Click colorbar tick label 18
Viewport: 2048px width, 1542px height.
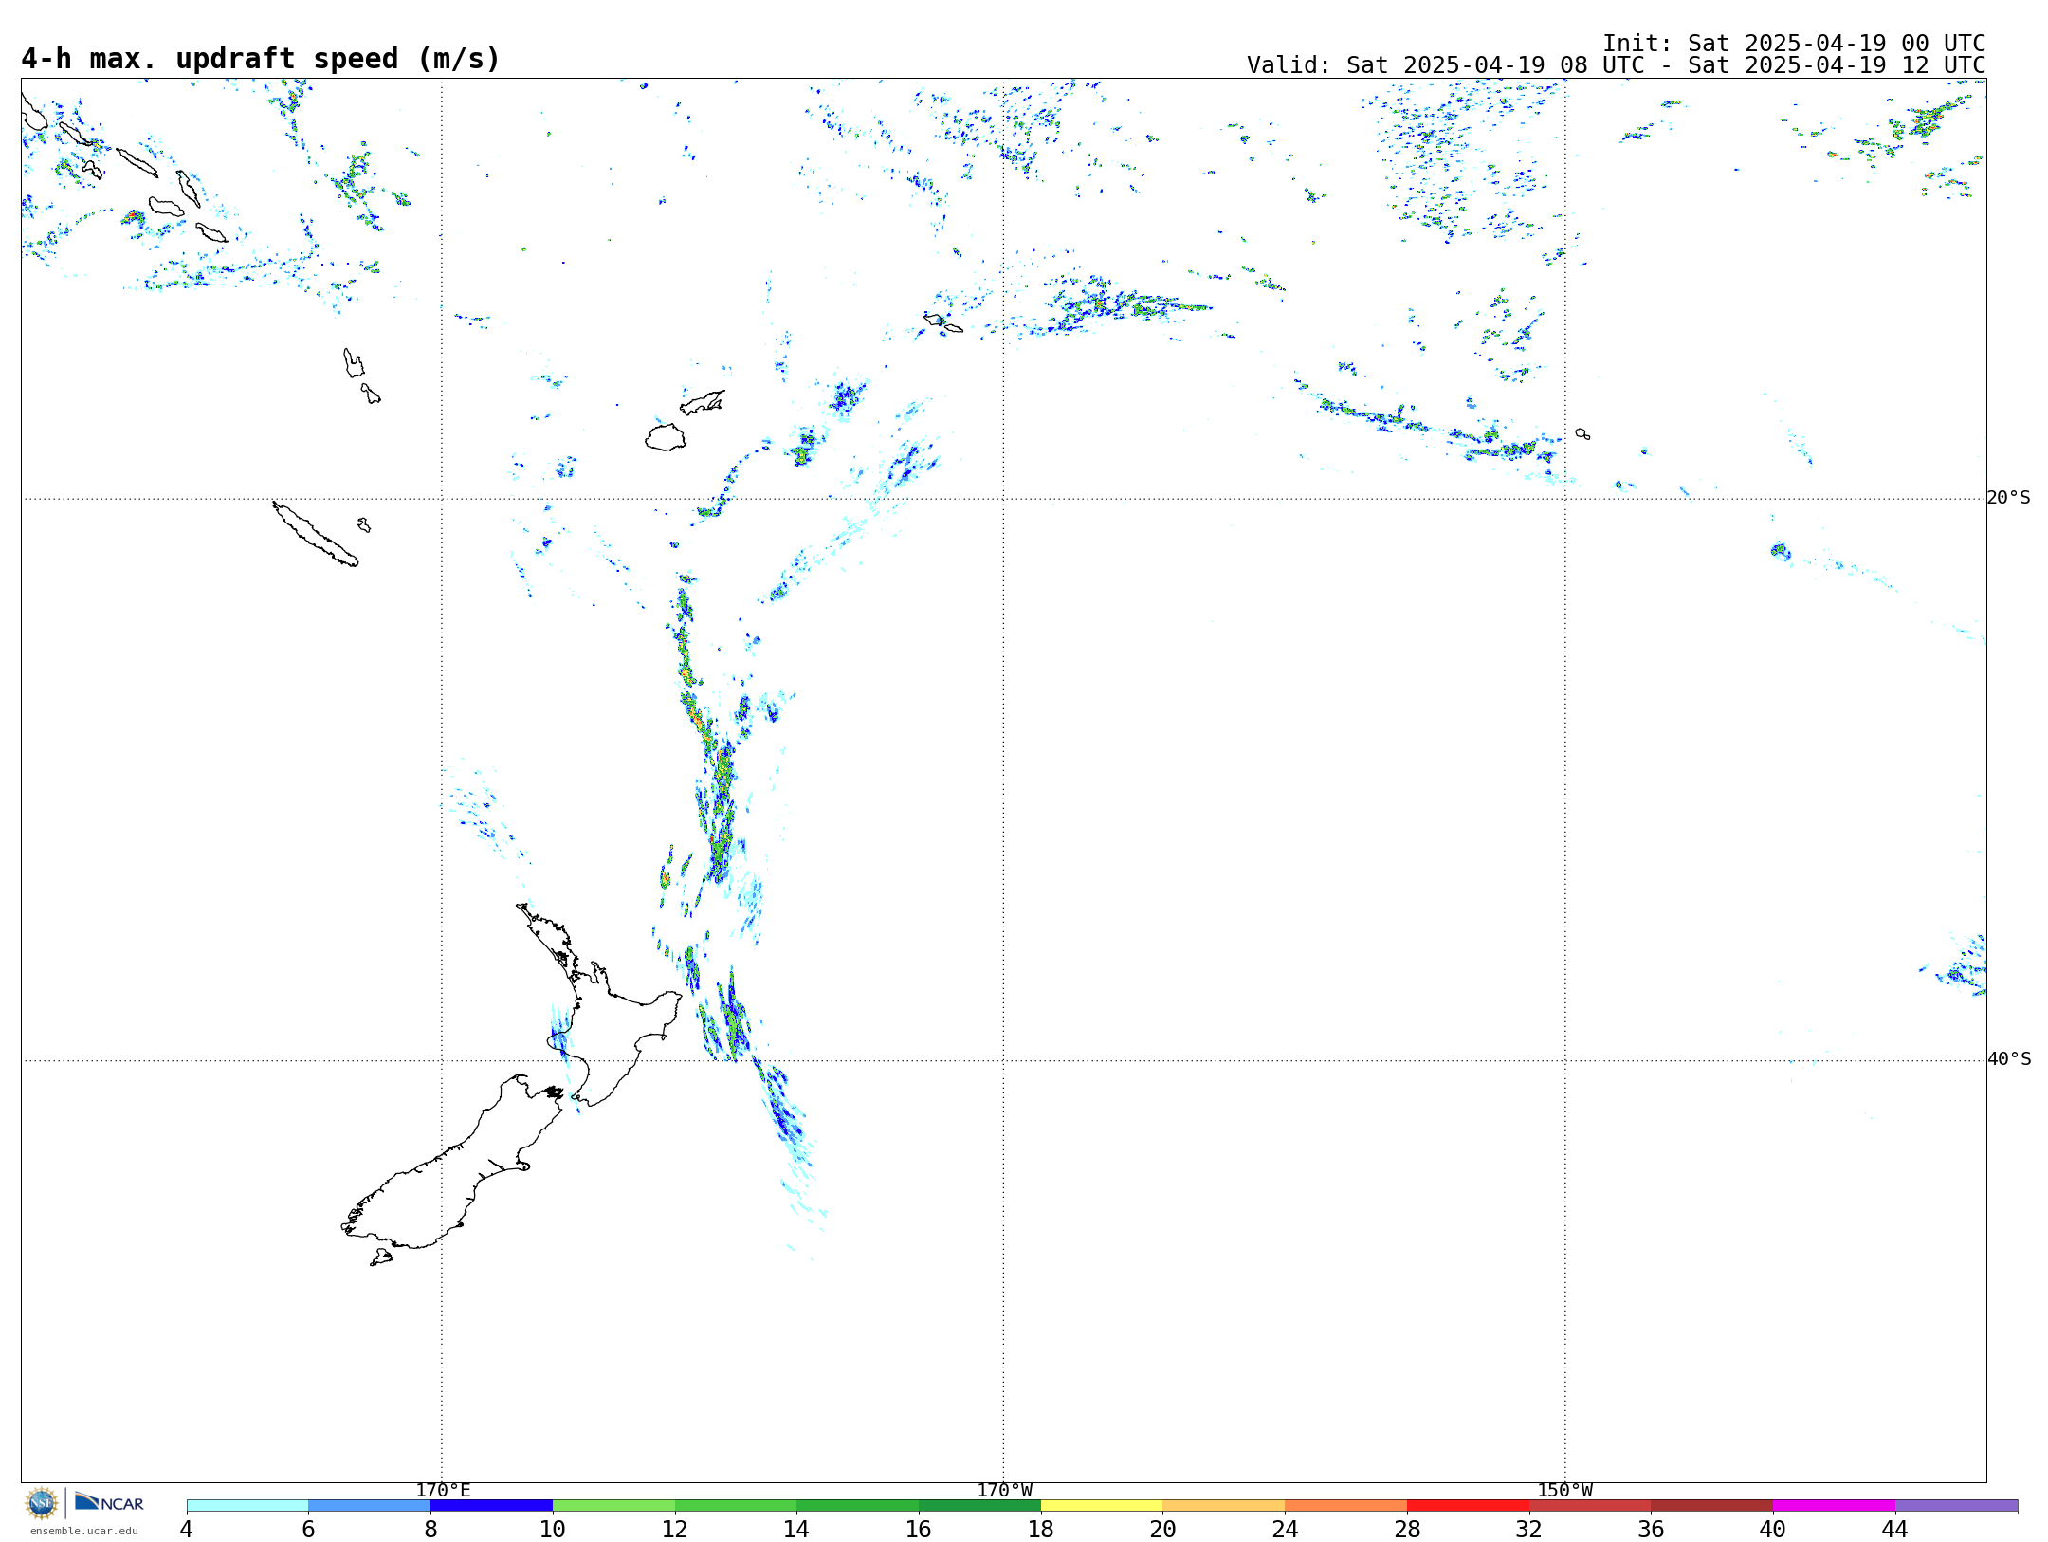(1041, 1529)
